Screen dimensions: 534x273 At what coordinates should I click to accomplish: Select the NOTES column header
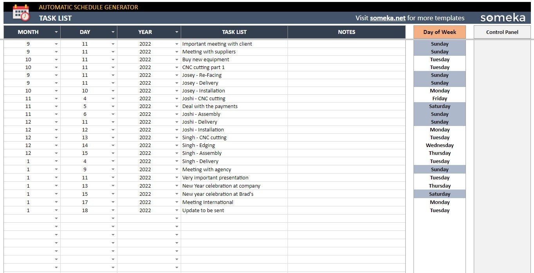(x=346, y=32)
